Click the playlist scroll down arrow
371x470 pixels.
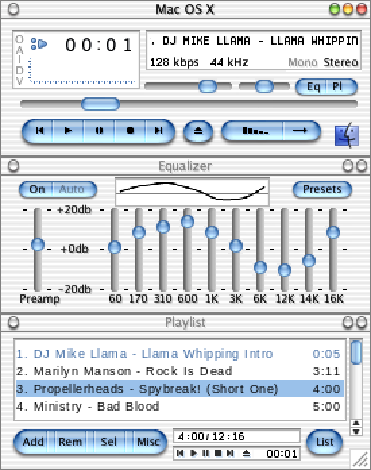coord(356,432)
